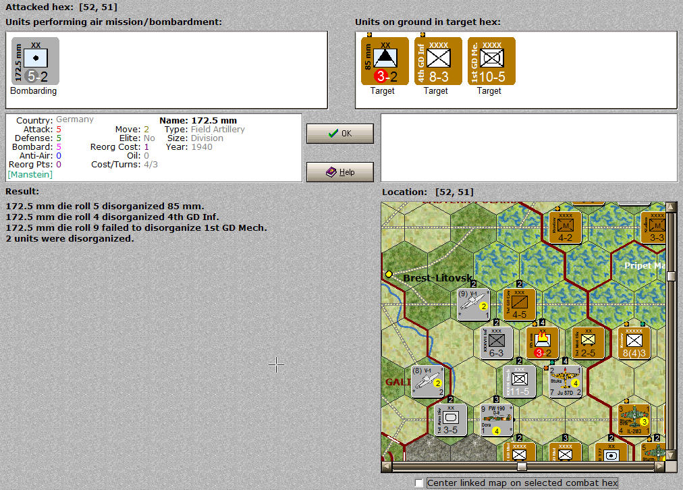This screenshot has height=490, width=683.
Task: Select the 85 mm target unit counter
Action: click(385, 61)
